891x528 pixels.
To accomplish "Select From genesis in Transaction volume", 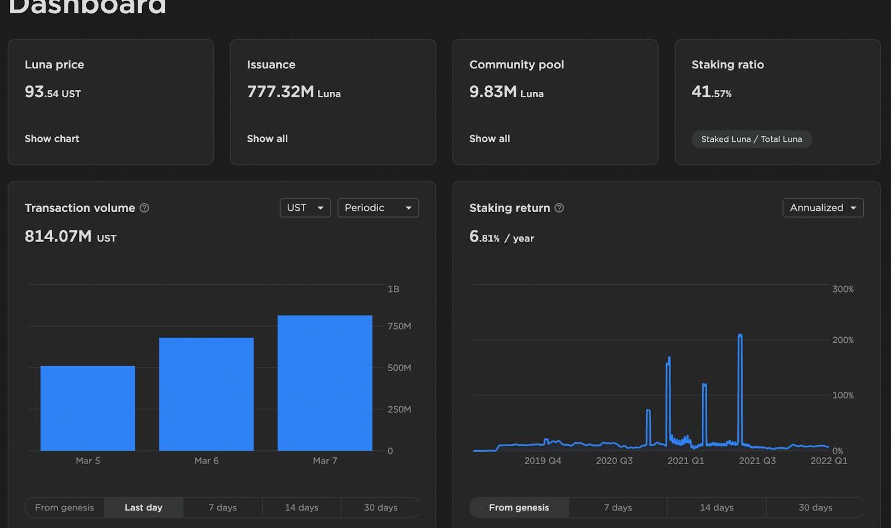I will [65, 507].
